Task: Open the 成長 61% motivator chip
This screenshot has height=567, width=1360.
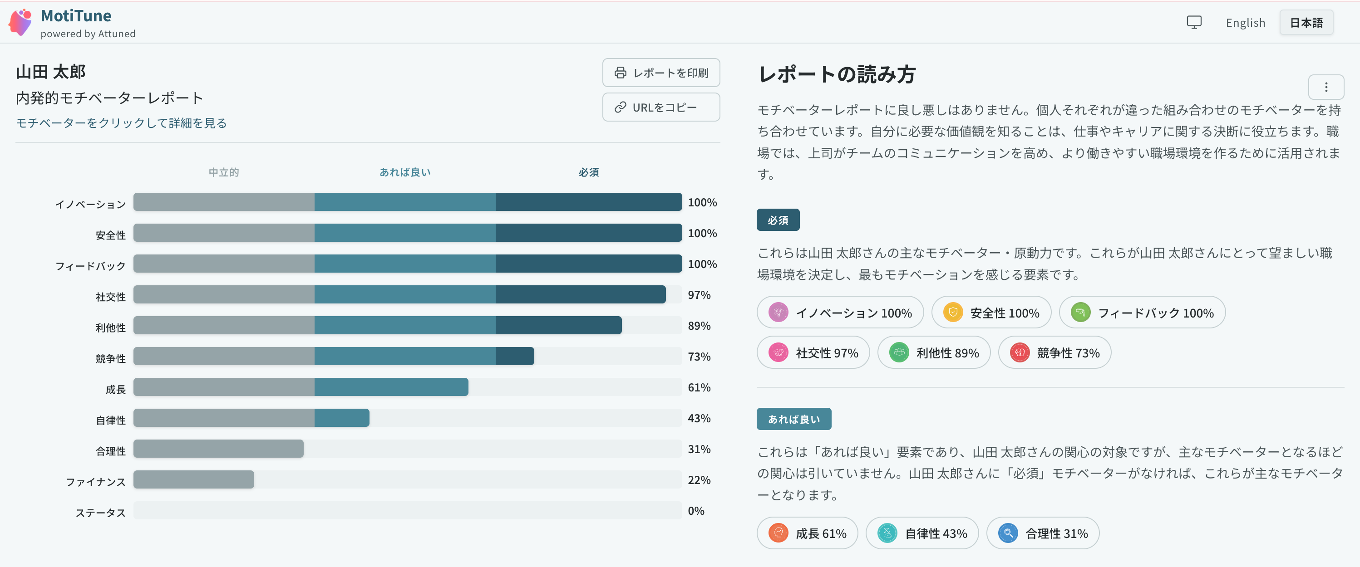Action: (807, 533)
